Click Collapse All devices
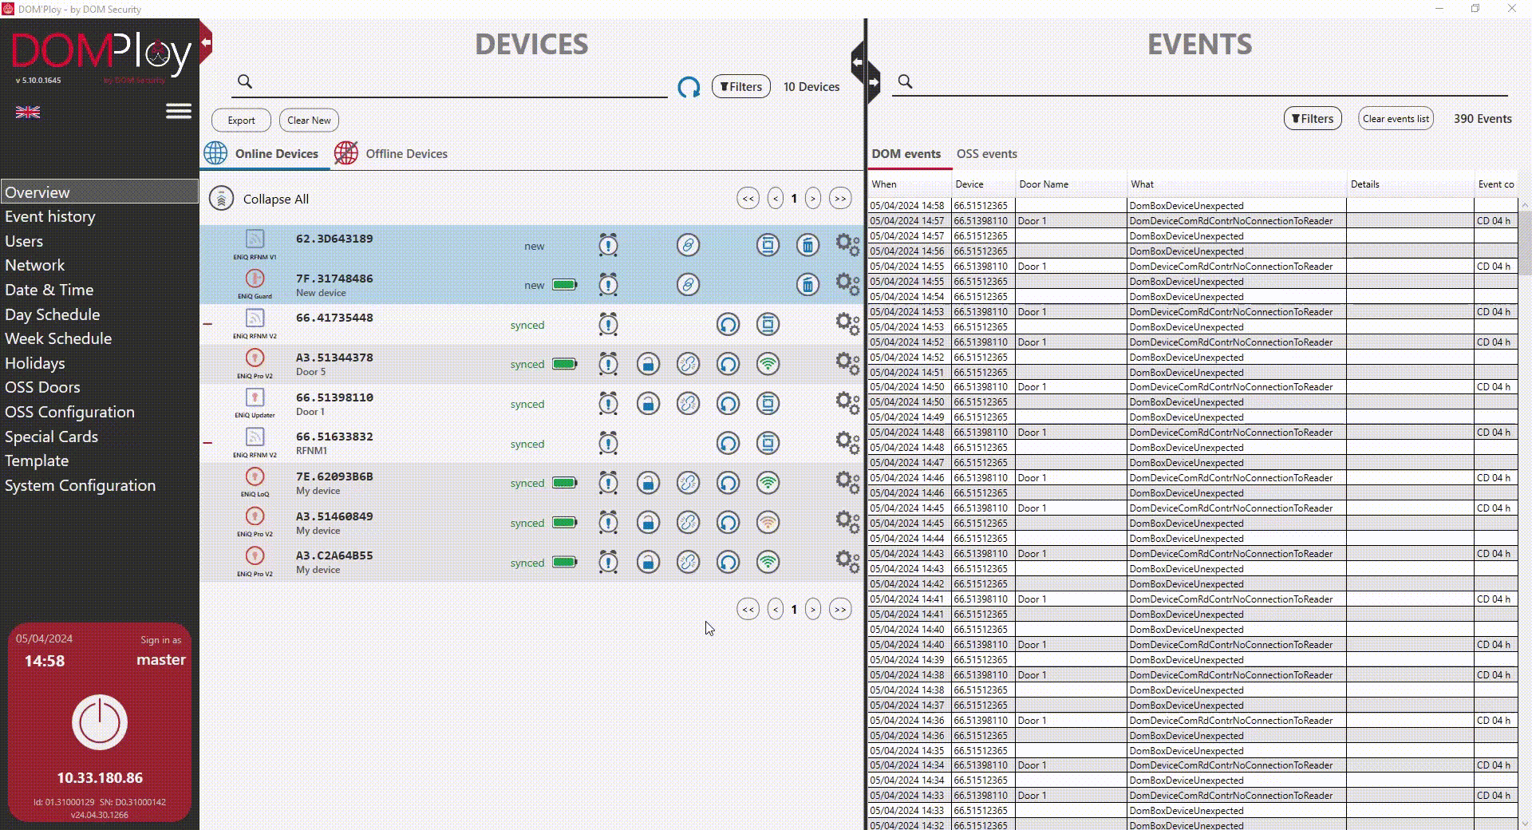The width and height of the screenshot is (1532, 830). coord(259,199)
